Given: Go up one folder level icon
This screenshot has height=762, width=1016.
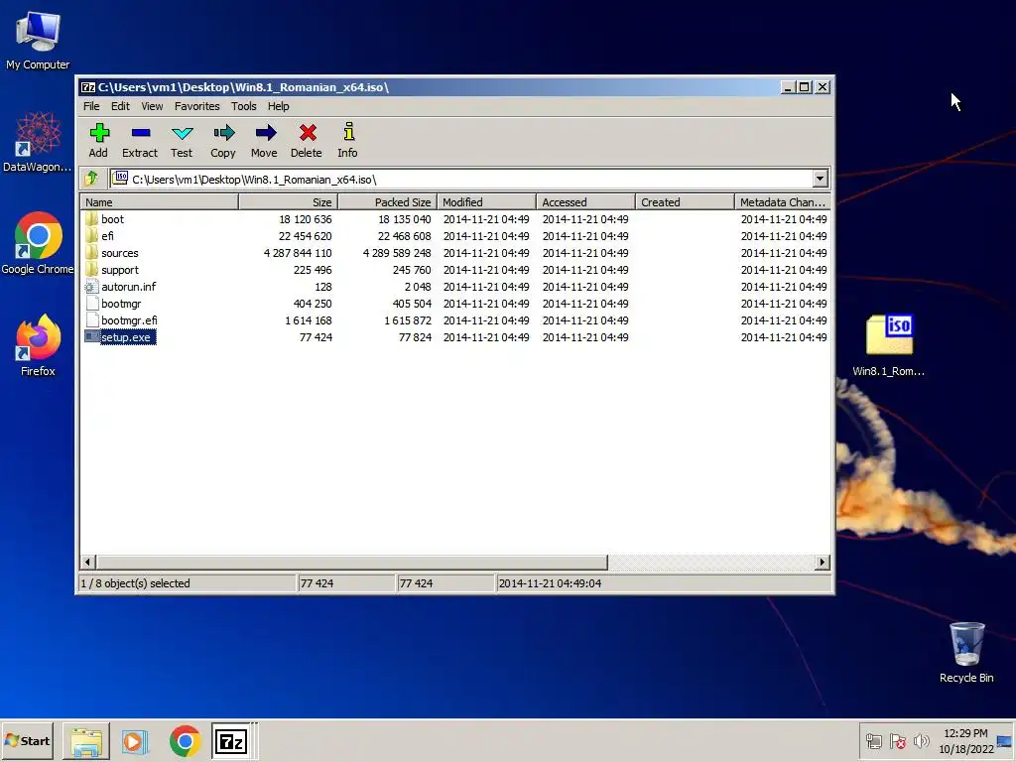Looking at the screenshot, I should [91, 179].
